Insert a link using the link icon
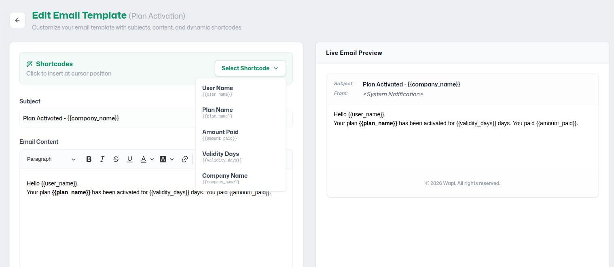The image size is (614, 267). [185, 159]
